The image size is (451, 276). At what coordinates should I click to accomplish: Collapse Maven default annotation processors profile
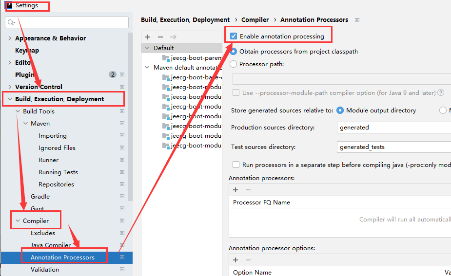[147, 68]
